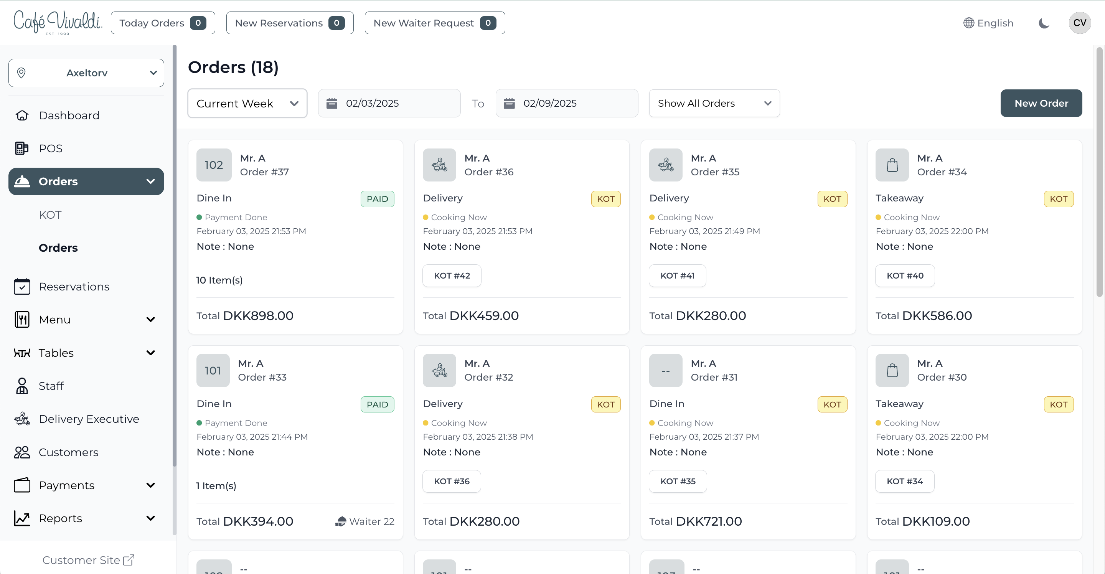Expand the Reports sidebar section

[150, 518]
